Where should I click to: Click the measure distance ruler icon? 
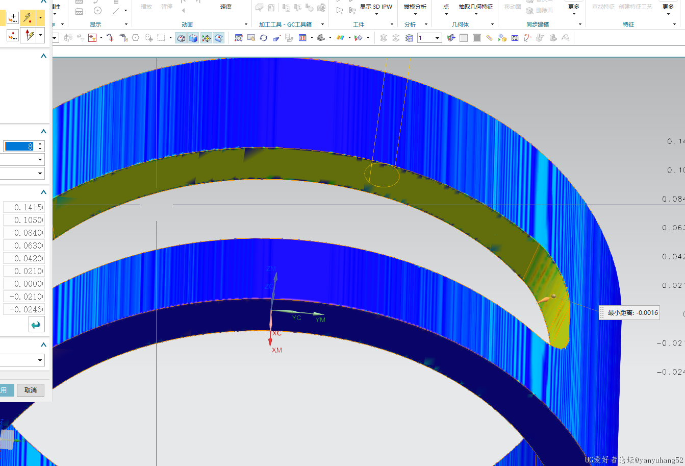point(490,38)
